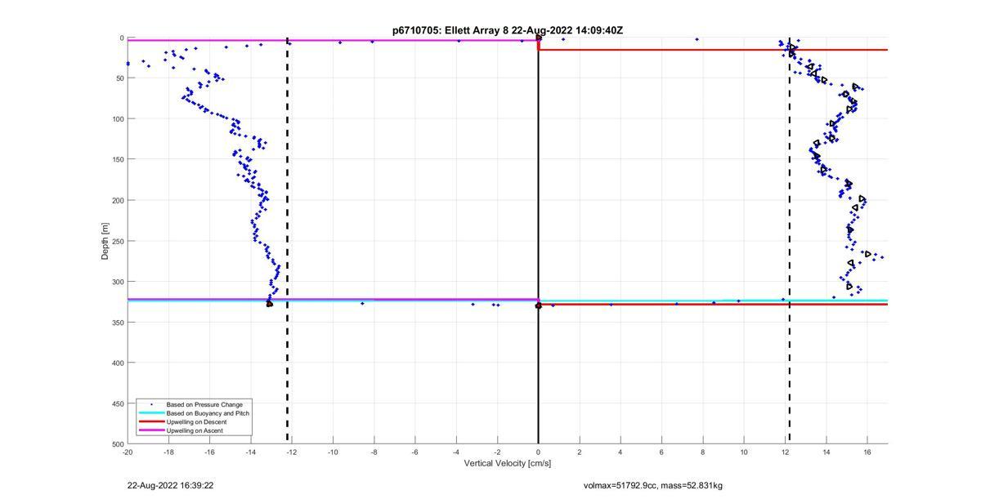981x499 pixels.
Task: Click depth-axis tick label '350'
Action: (118, 323)
